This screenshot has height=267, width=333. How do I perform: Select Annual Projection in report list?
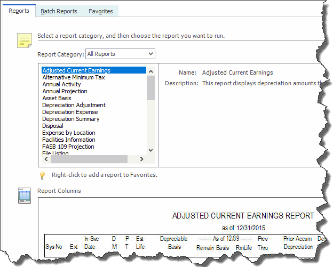(65, 91)
